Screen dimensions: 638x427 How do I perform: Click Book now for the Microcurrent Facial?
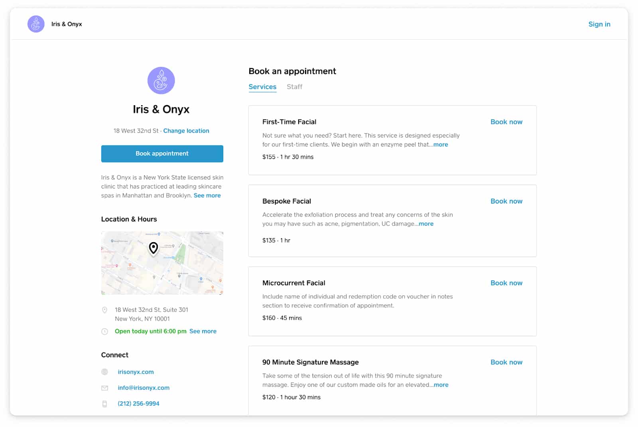coord(506,283)
